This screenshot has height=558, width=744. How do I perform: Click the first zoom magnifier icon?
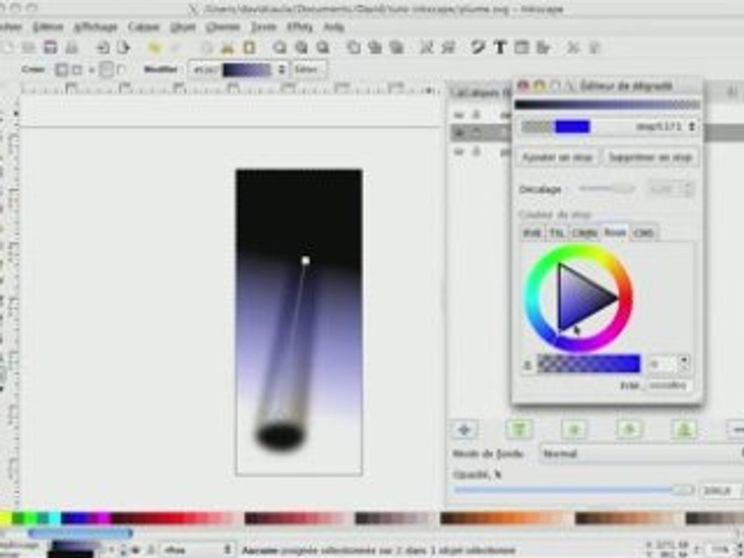[x=280, y=47]
